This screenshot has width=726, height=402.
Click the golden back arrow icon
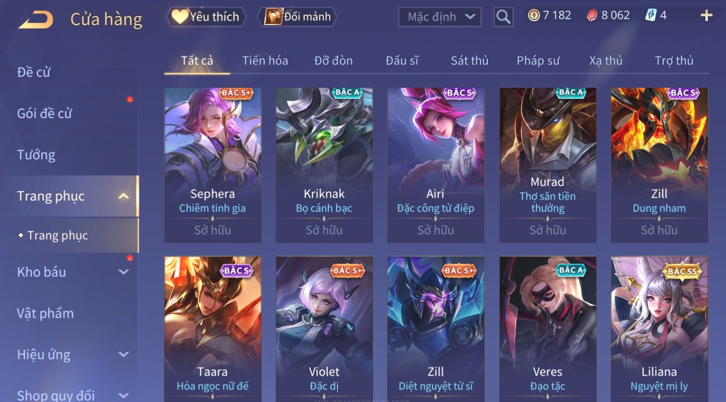36,20
